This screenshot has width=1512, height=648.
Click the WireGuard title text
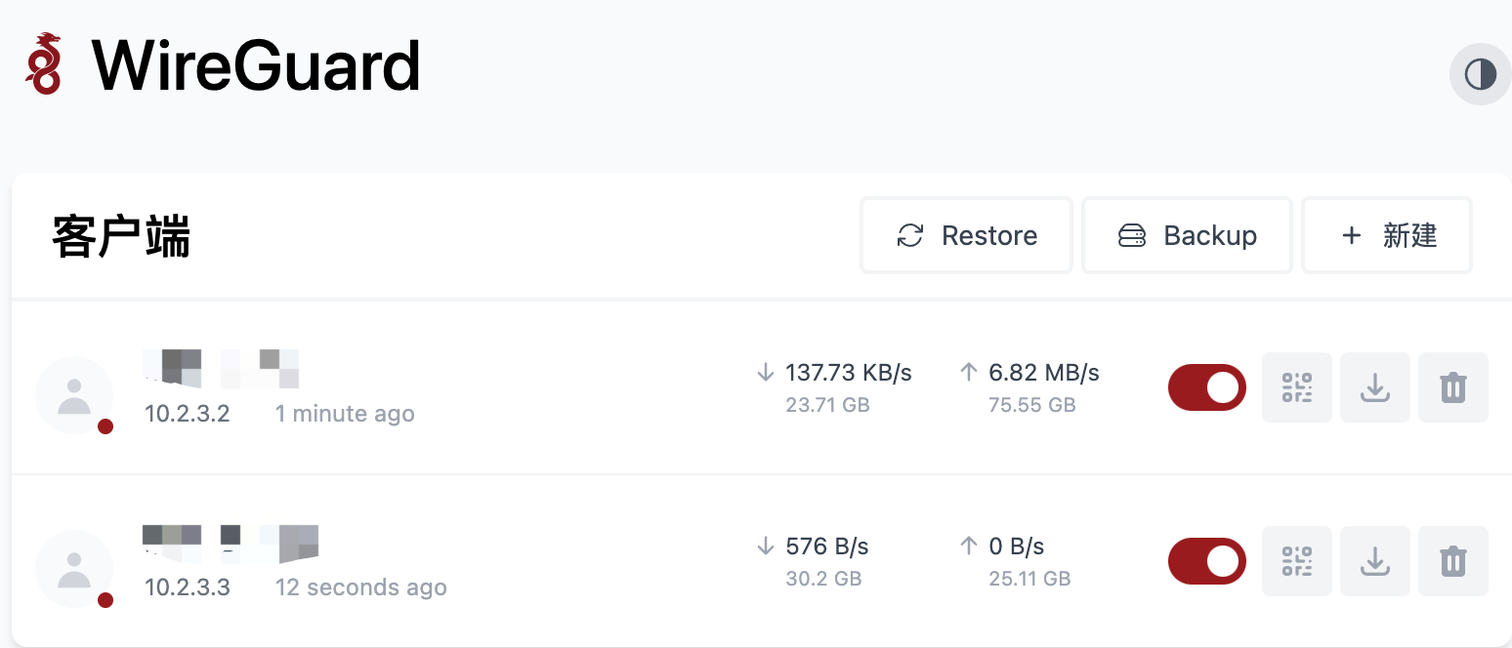(256, 65)
